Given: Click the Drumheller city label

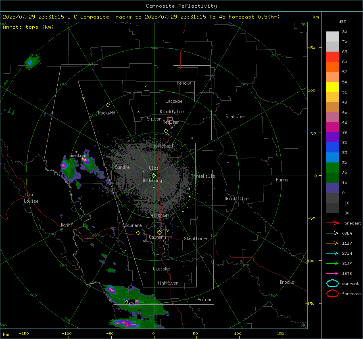Looking at the screenshot, I should click(x=236, y=199).
